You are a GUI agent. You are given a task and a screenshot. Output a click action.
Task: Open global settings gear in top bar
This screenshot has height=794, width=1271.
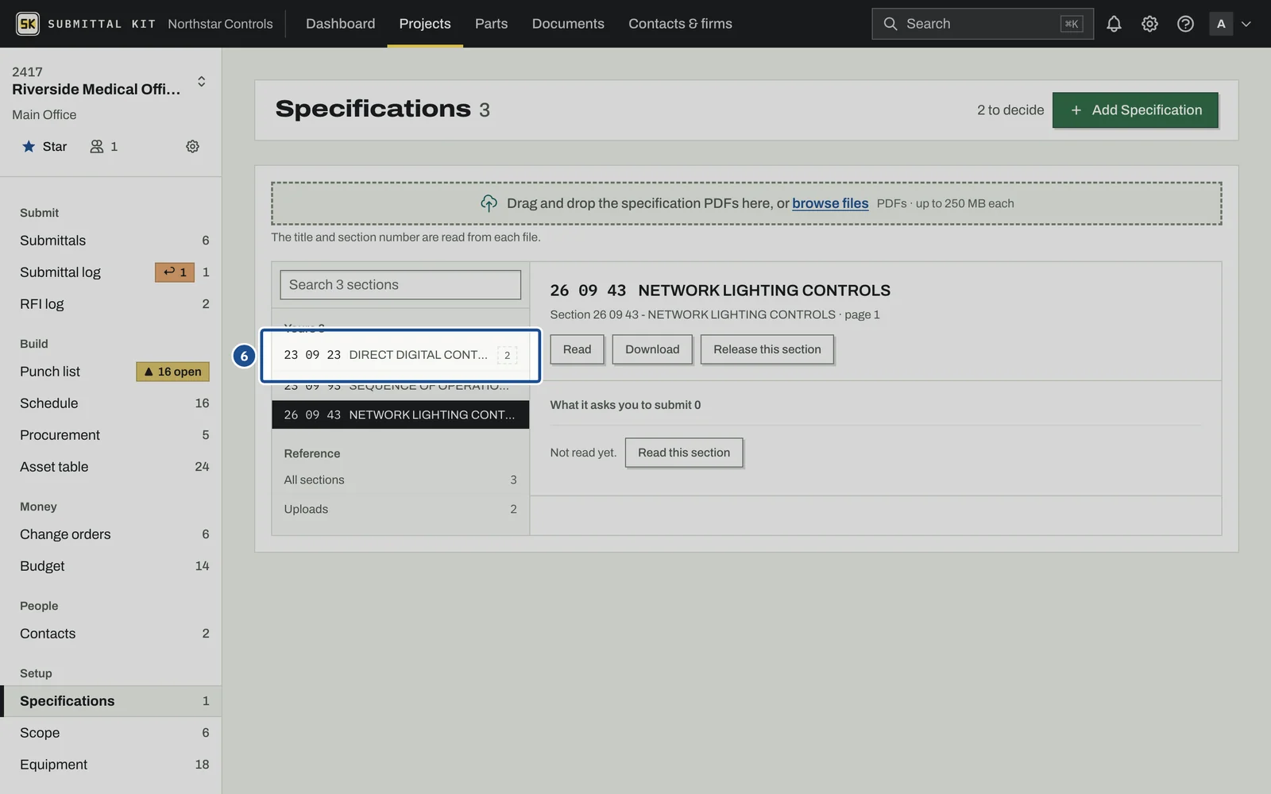pos(1149,24)
